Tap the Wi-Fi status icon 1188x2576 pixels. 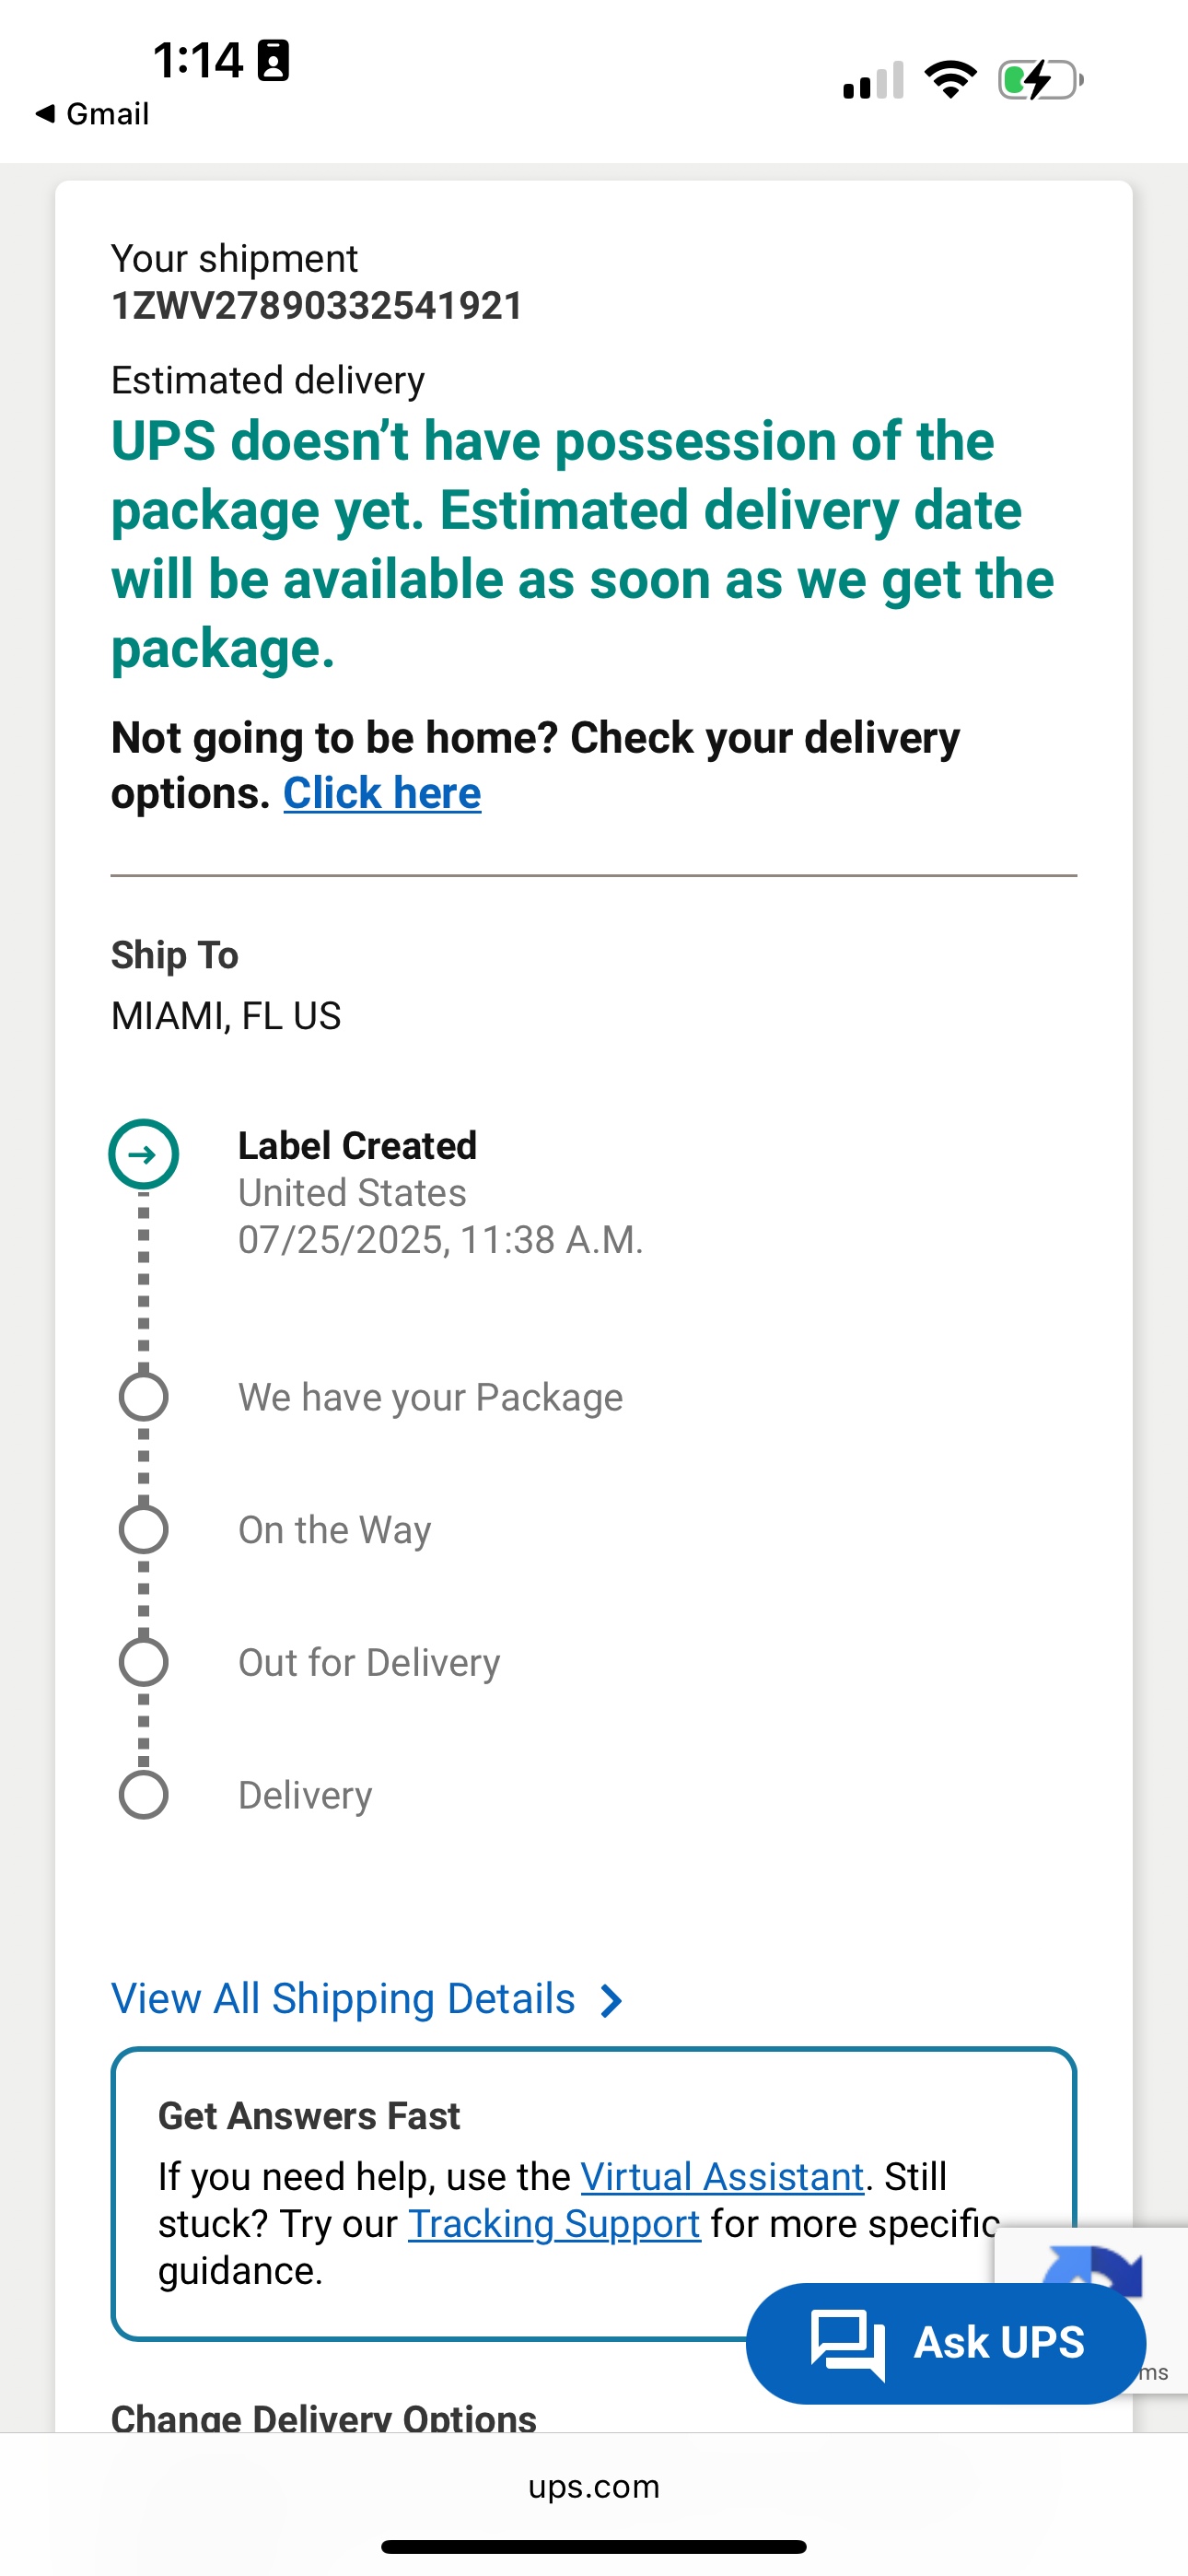point(950,79)
